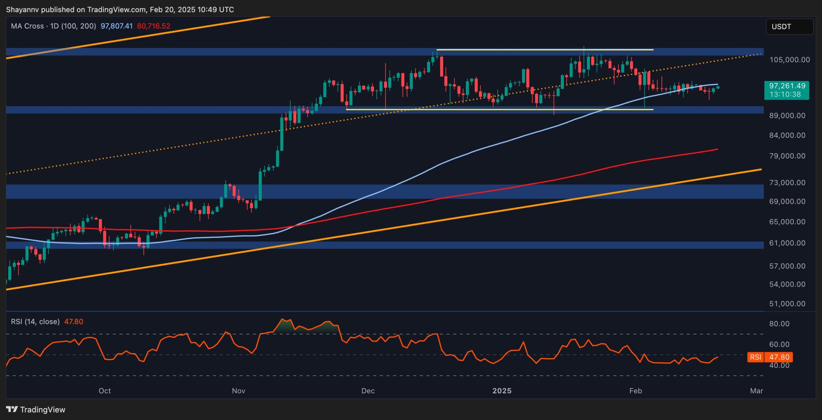The image size is (822, 420).
Task: Click the red 80,716.52 MA value
Action: [x=153, y=26]
